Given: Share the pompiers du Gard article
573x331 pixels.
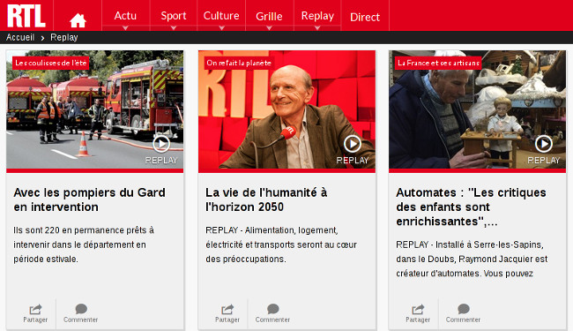Looking at the screenshot, I should tap(35, 313).
